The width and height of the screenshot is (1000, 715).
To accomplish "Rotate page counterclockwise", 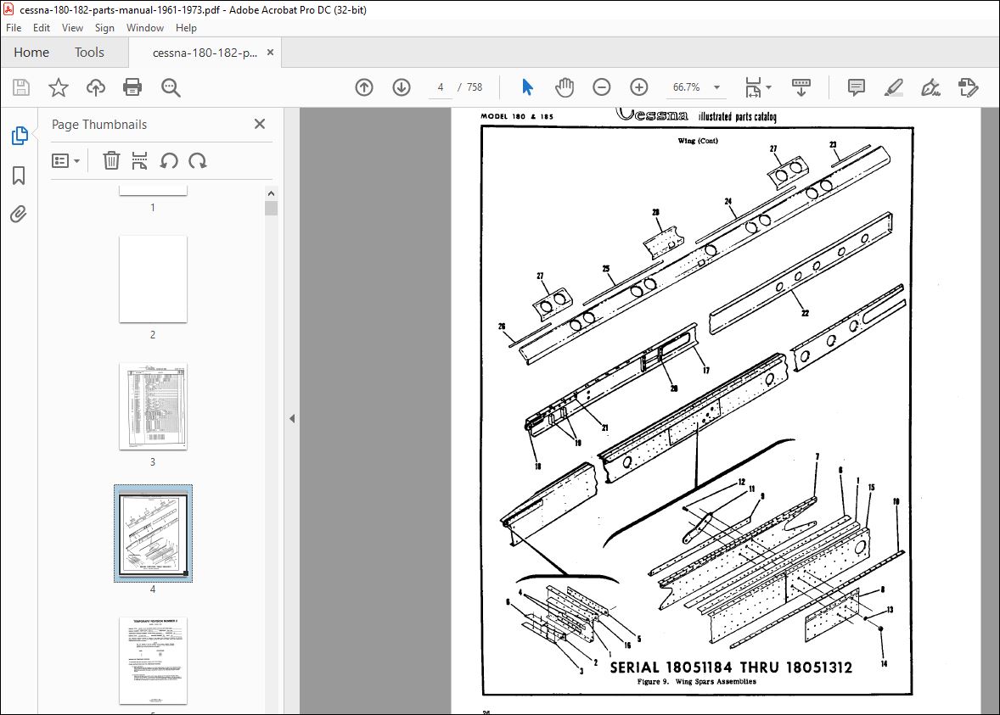I will coord(169,160).
